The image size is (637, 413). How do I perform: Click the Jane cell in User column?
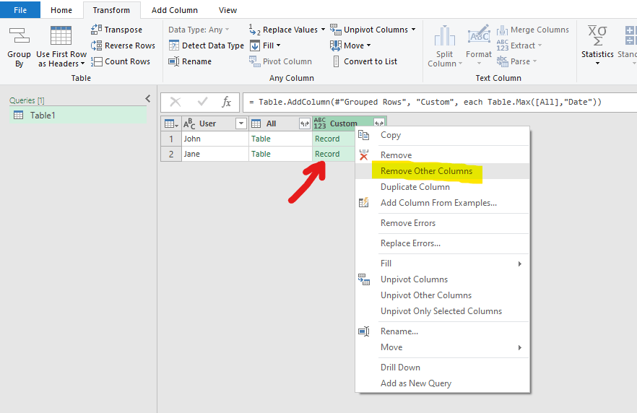click(215, 154)
